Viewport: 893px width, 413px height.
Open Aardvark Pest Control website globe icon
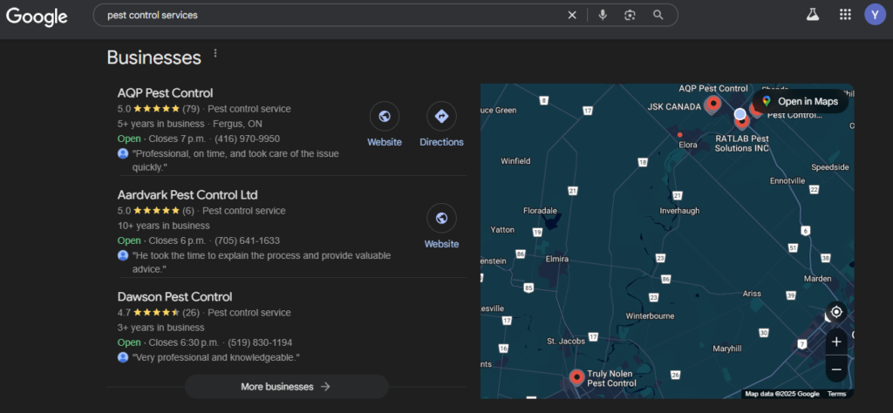click(x=441, y=218)
